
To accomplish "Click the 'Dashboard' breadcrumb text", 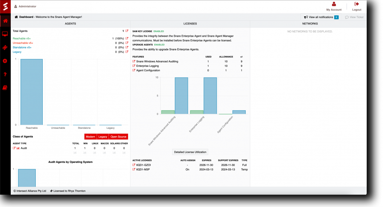I will pyautogui.click(x=26, y=17).
